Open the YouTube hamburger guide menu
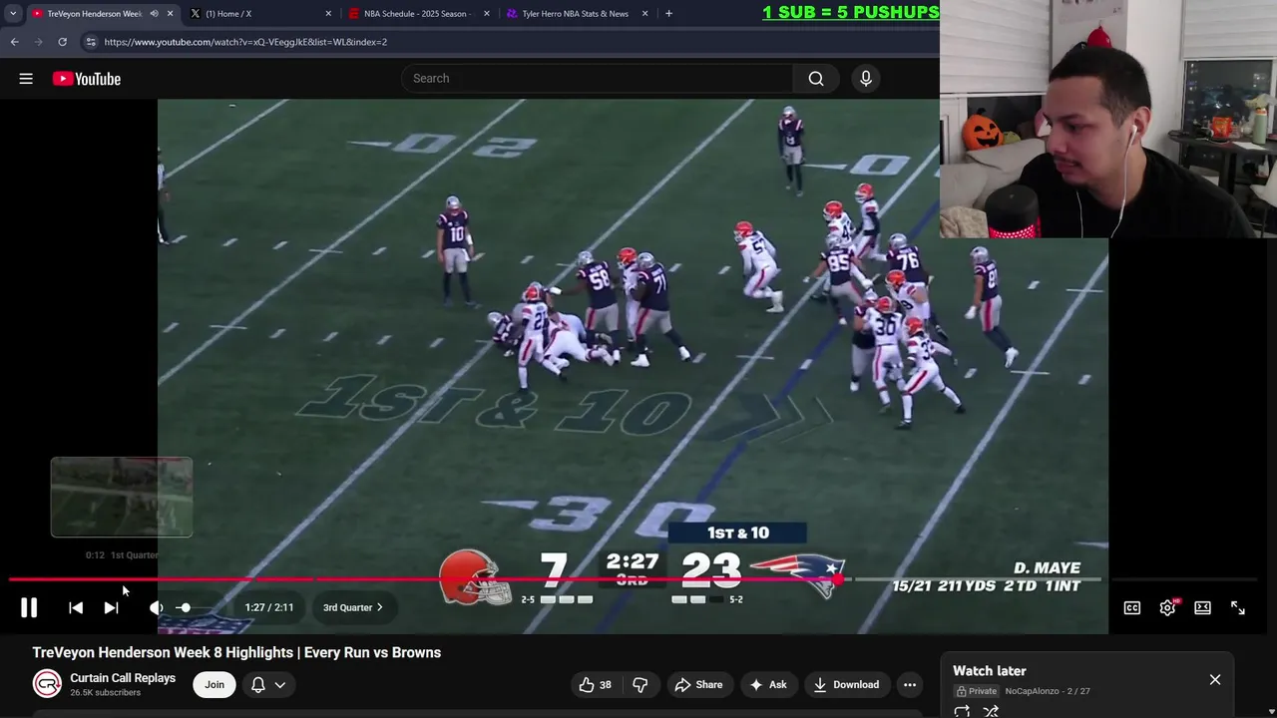This screenshot has height=718, width=1277. (26, 79)
